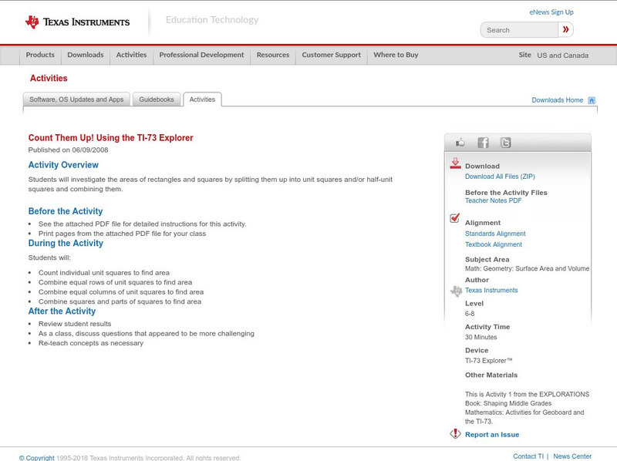Share activity on Twitter icon
This screenshot has width=617, height=461.
505,143
